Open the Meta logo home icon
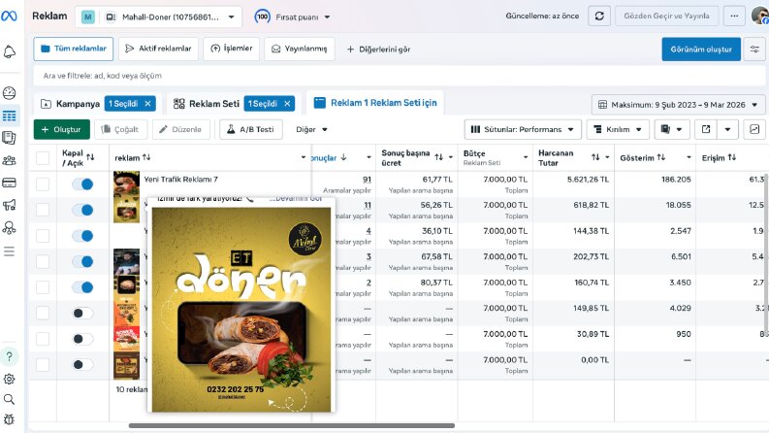The height and width of the screenshot is (433, 769). 9,17
